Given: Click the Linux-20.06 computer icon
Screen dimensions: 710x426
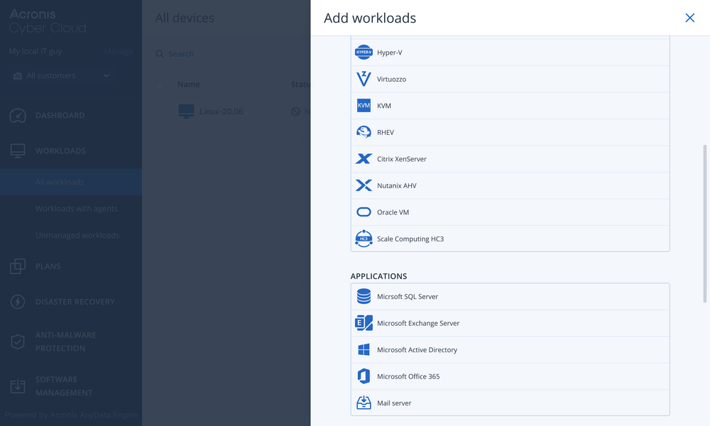Looking at the screenshot, I should coord(186,111).
